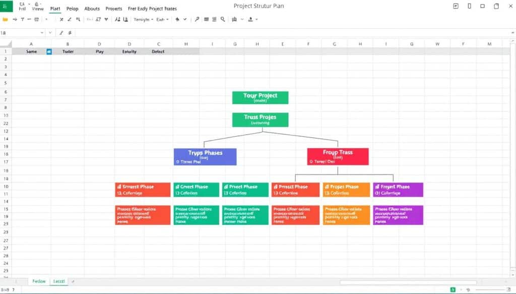Click the magnifier search icon

223,20
